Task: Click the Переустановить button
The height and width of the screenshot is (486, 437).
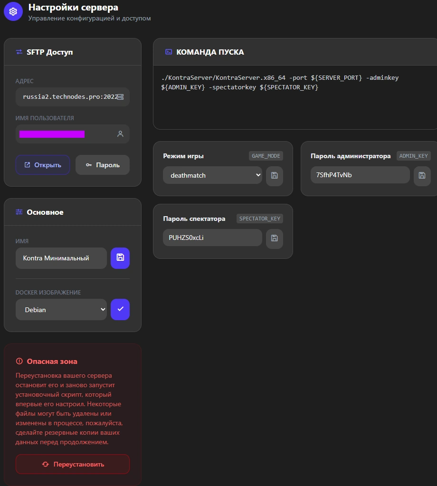Action: point(73,464)
